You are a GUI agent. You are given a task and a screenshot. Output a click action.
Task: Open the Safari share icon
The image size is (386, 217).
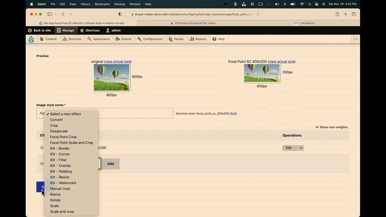(x=337, y=14)
